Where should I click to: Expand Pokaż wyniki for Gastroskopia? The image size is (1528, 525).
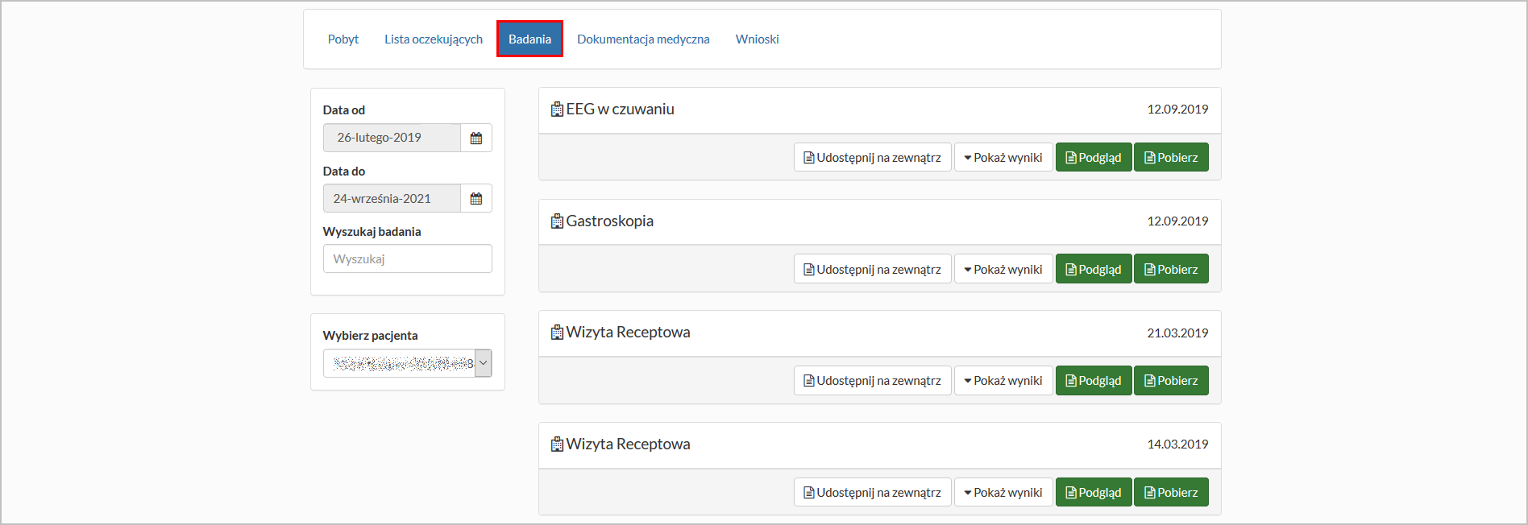click(x=1003, y=270)
